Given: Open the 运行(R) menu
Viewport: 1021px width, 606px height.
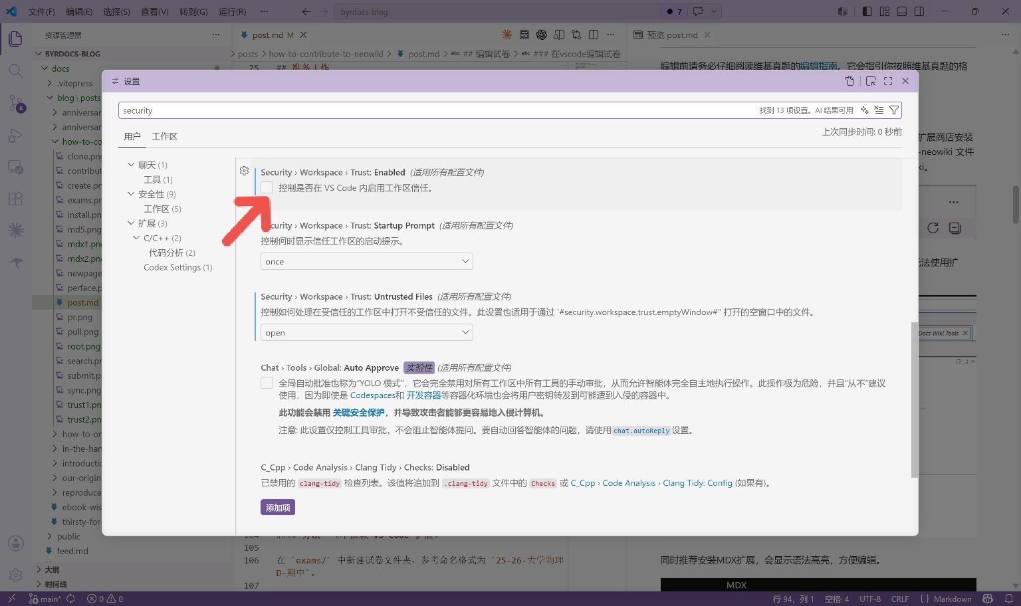Looking at the screenshot, I should pyautogui.click(x=232, y=11).
